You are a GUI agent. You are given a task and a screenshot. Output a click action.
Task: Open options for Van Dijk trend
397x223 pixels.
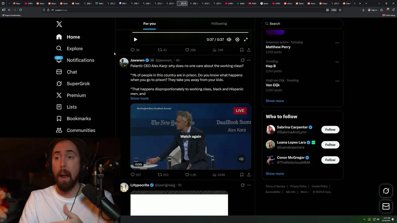337,81
